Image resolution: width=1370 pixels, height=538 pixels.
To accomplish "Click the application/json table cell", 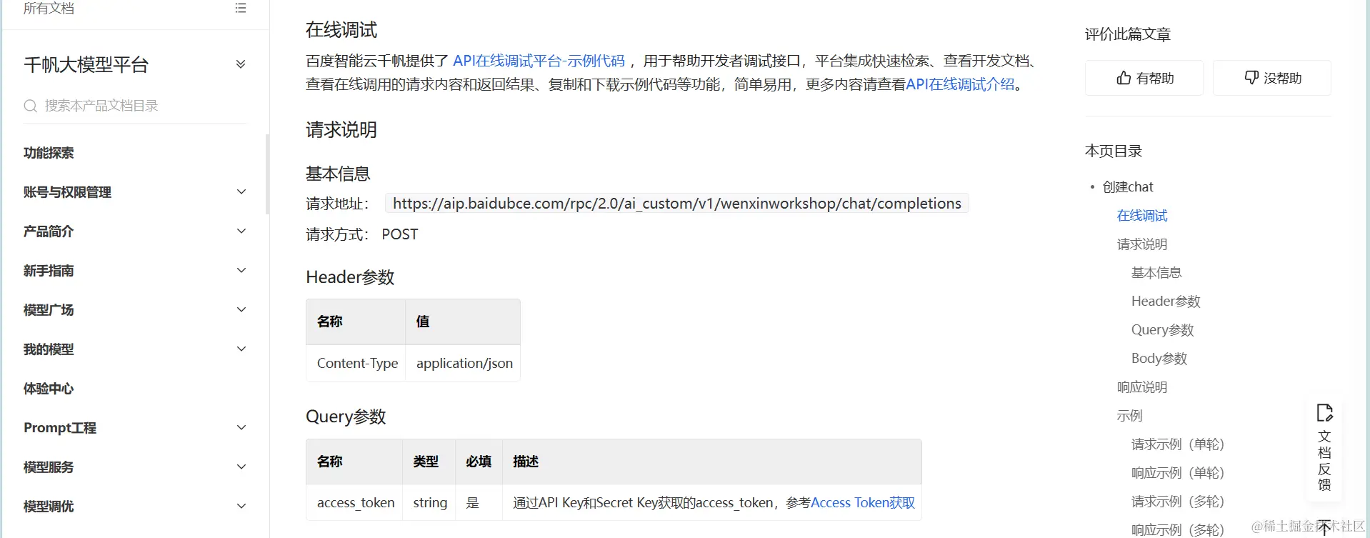I will coord(464,363).
